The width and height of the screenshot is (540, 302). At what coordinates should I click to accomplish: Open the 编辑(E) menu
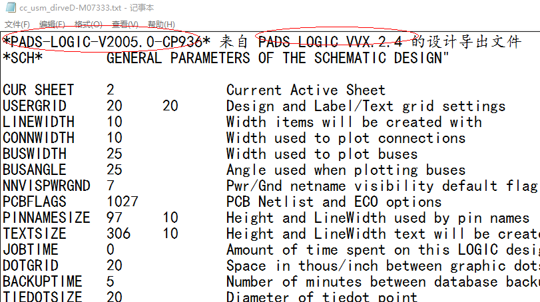52,25
